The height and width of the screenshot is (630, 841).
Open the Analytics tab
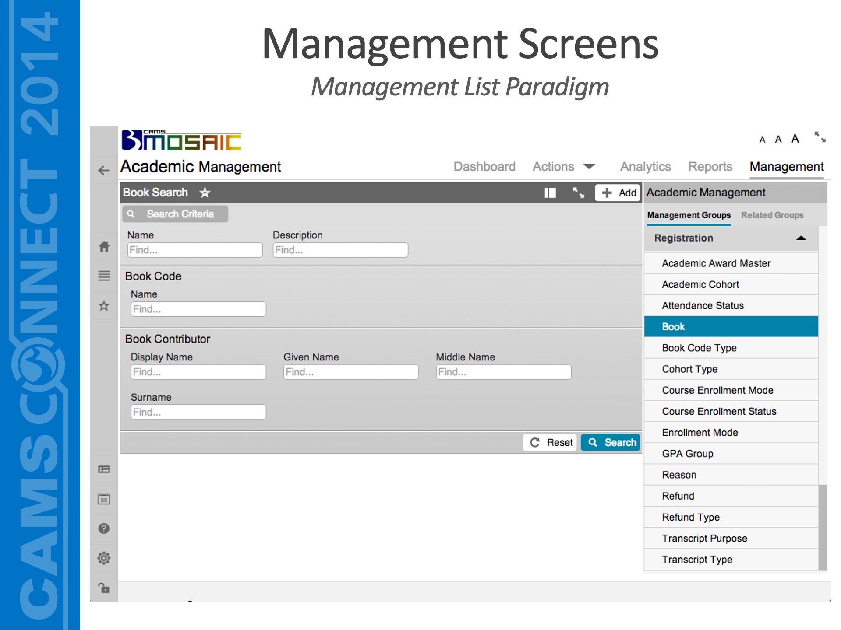pyautogui.click(x=645, y=167)
